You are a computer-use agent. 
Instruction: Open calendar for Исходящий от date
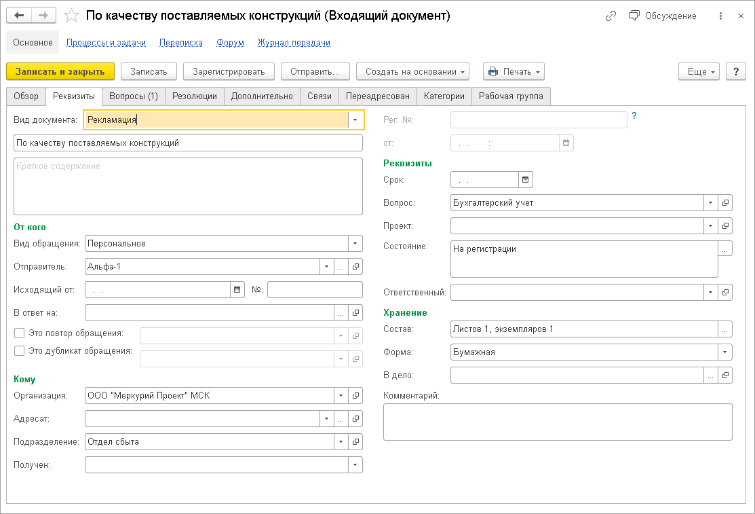[x=237, y=290]
